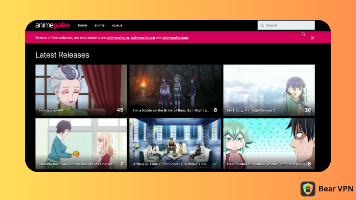
Task: Open Medaka Kuroiwa is Impervious thumbnail
Action: (81, 144)
